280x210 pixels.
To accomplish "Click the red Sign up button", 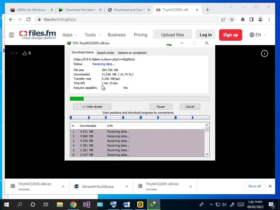I will [x=231, y=35].
